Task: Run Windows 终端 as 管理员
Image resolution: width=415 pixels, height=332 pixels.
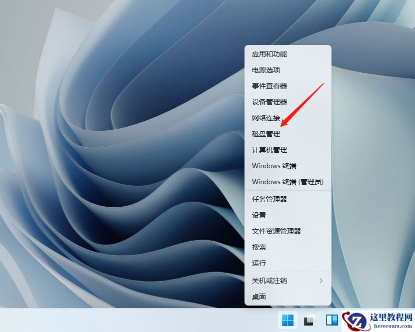Action: [283, 182]
